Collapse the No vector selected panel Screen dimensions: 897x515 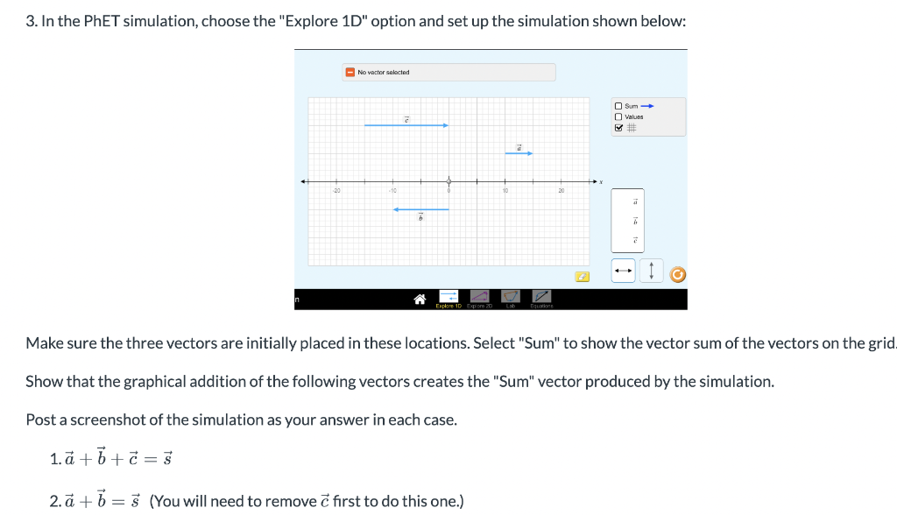pos(349,72)
